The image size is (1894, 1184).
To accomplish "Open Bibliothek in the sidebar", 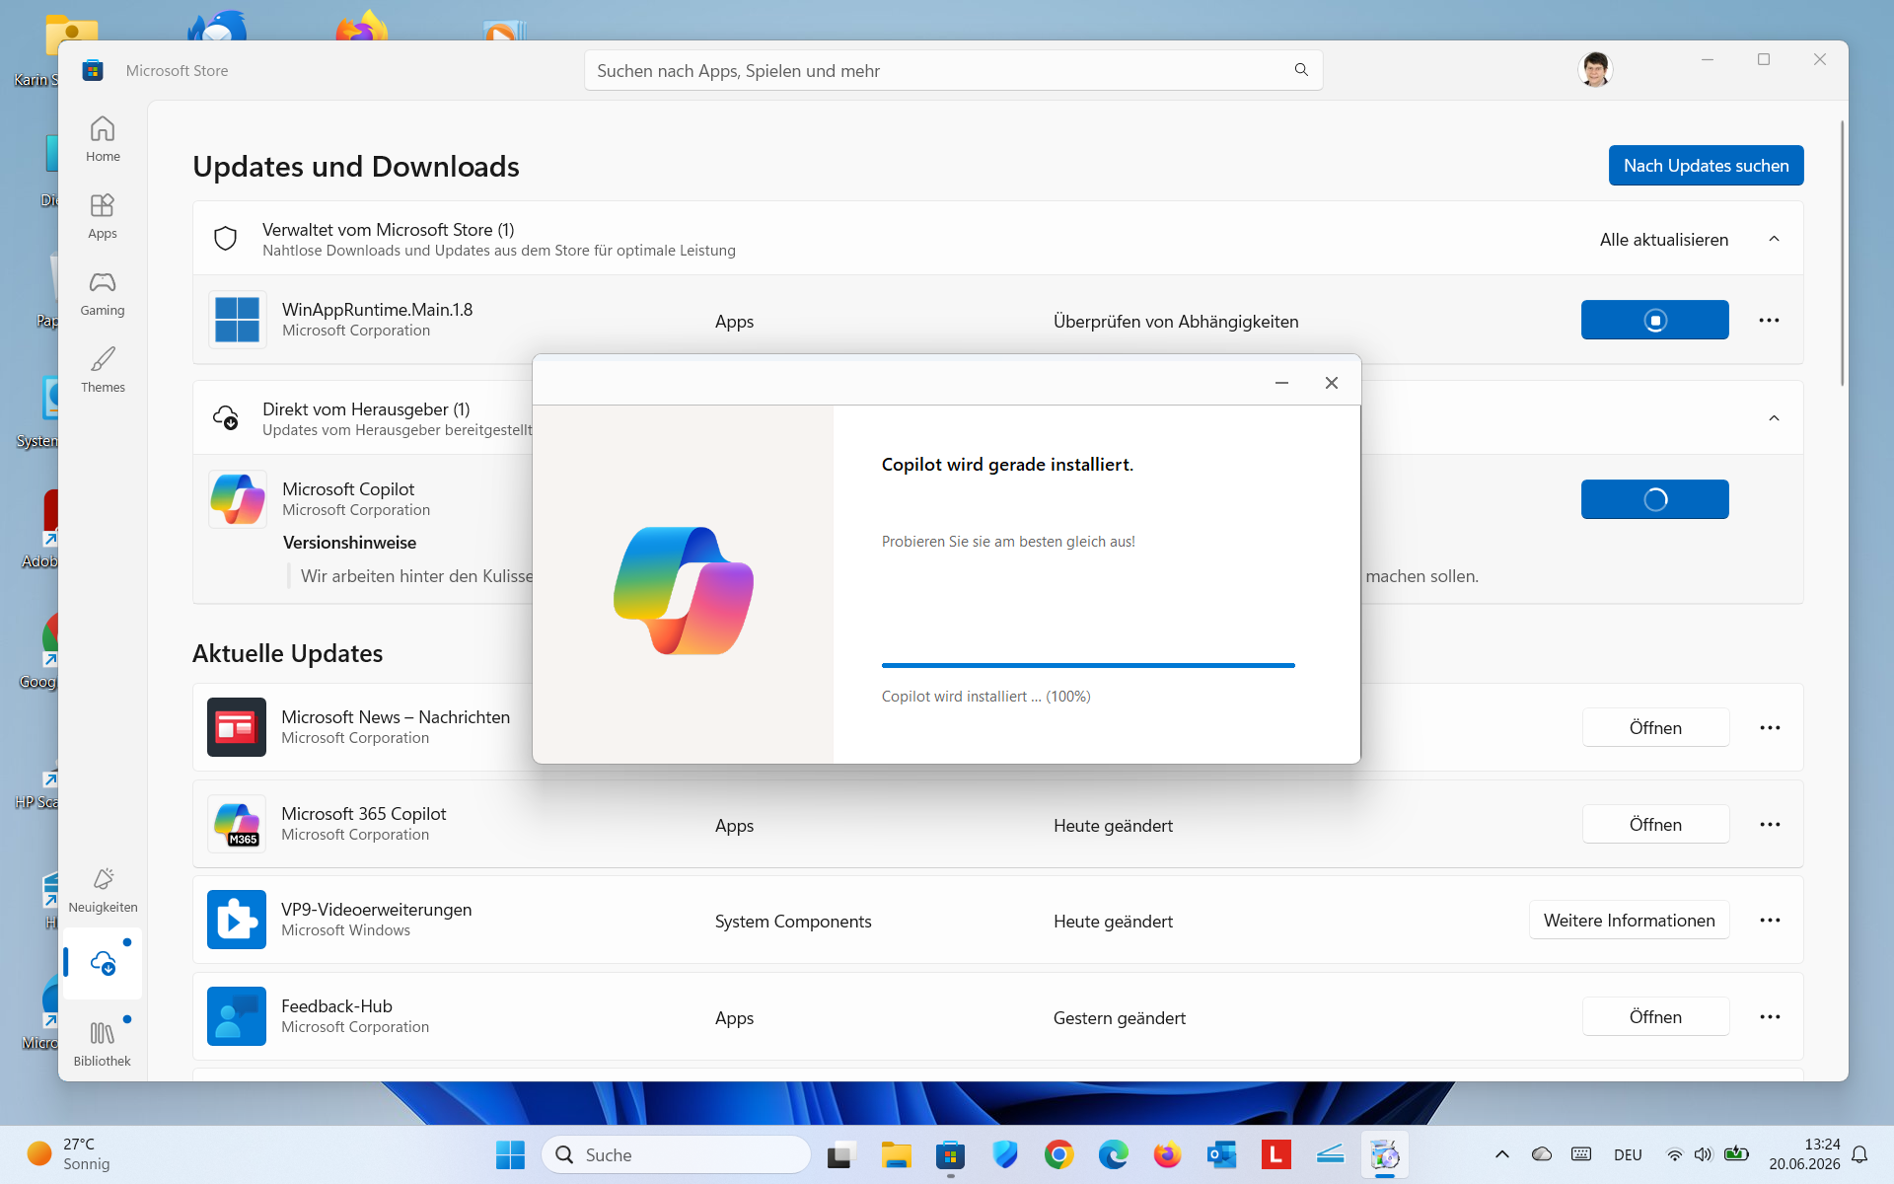I will tap(103, 1044).
